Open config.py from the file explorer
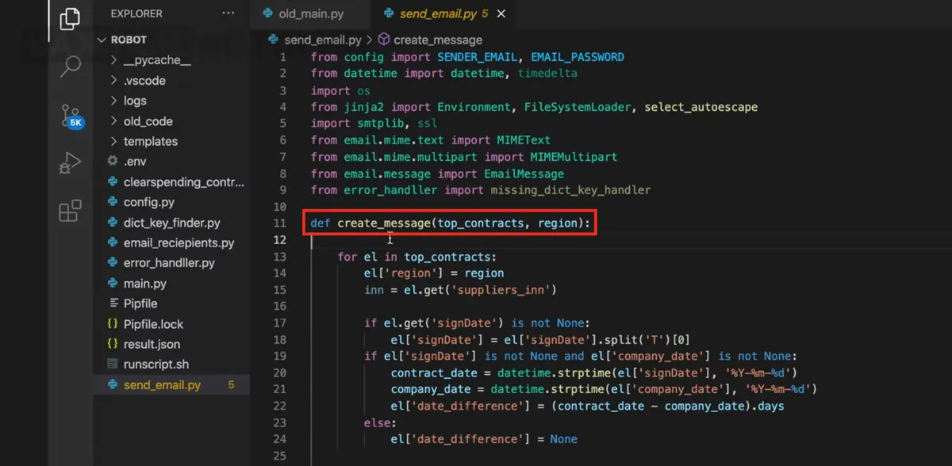 [x=148, y=202]
